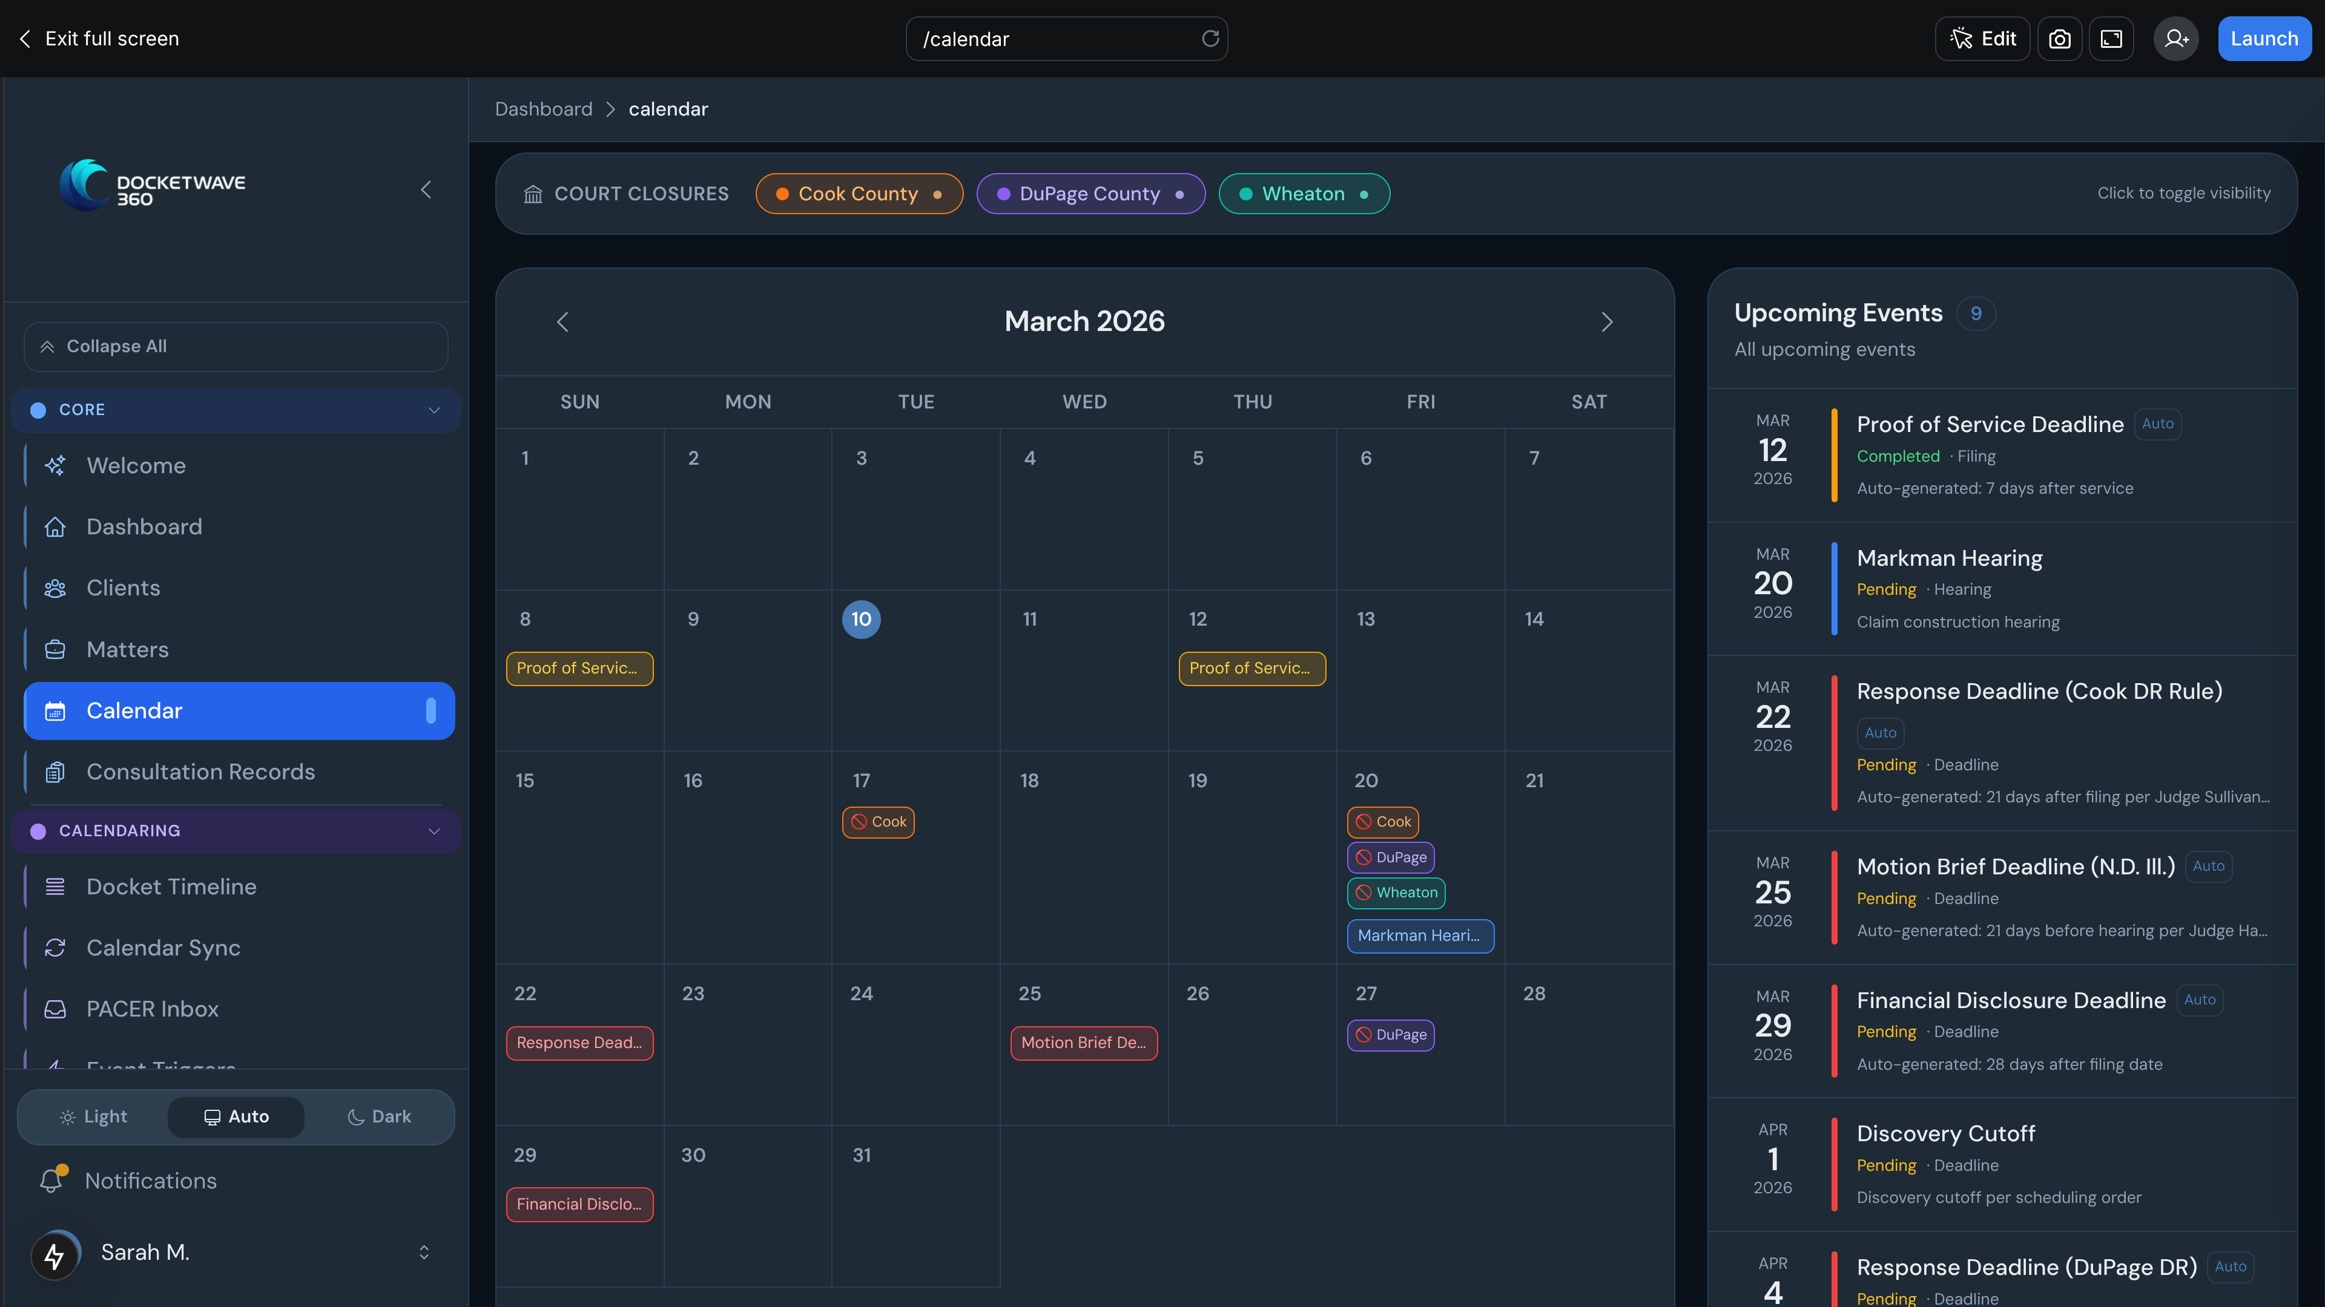Screen dimensions: 2325x1307
Task: Click Dashboard breadcrumb link
Action: tap(543, 109)
